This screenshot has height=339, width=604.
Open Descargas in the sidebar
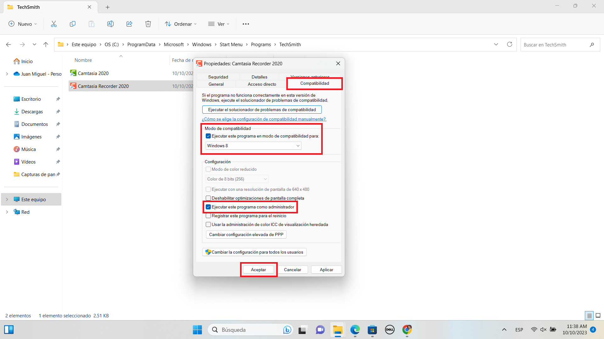[x=32, y=111]
